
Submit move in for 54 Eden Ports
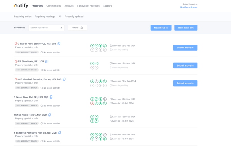coord(185,65)
